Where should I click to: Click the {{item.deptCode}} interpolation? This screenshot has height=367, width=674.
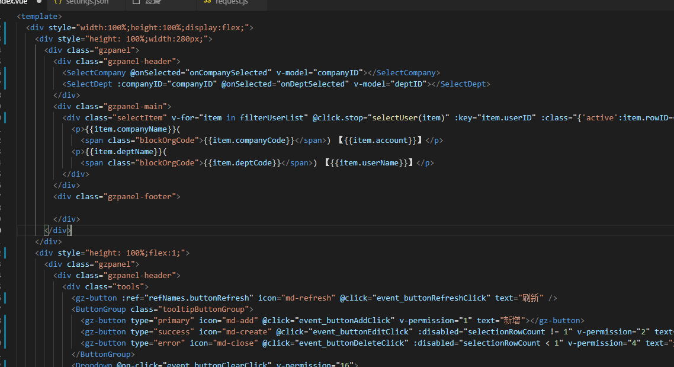pyautogui.click(x=242, y=162)
